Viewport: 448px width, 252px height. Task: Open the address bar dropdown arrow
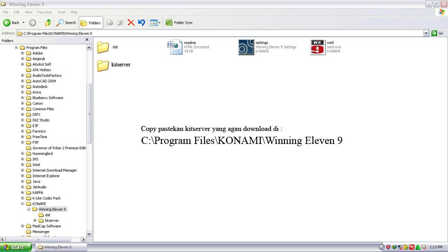coord(426,33)
